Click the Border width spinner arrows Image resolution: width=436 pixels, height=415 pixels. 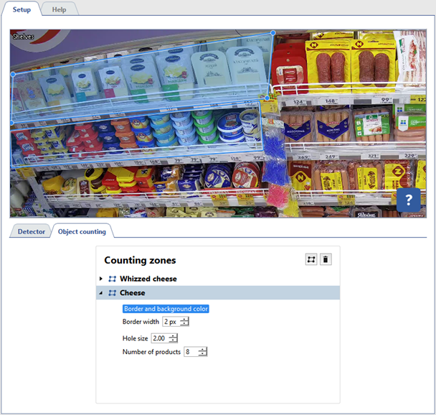point(185,322)
